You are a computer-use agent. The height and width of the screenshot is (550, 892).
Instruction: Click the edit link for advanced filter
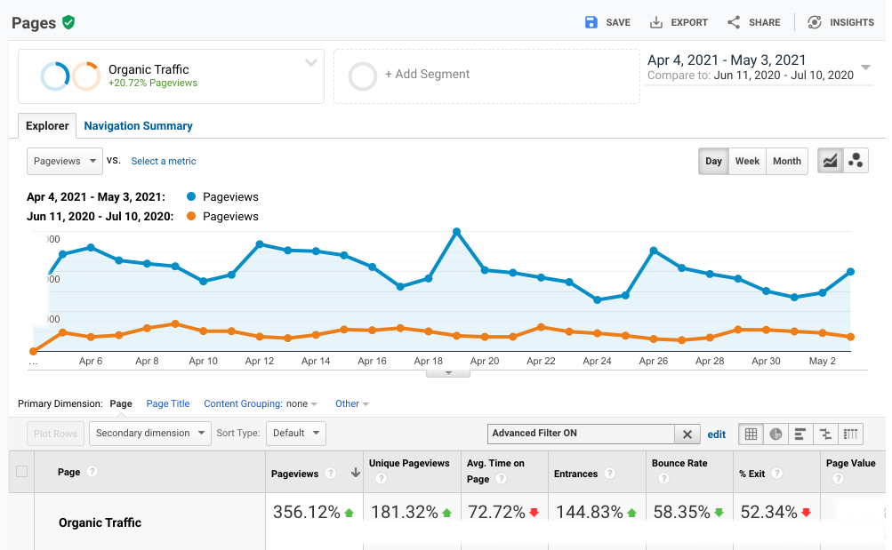(717, 434)
